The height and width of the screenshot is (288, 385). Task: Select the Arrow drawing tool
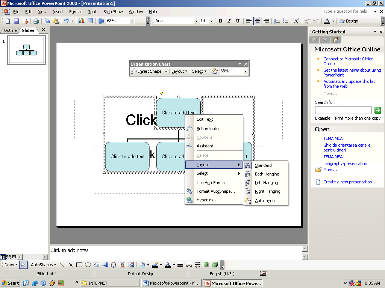coord(70,265)
